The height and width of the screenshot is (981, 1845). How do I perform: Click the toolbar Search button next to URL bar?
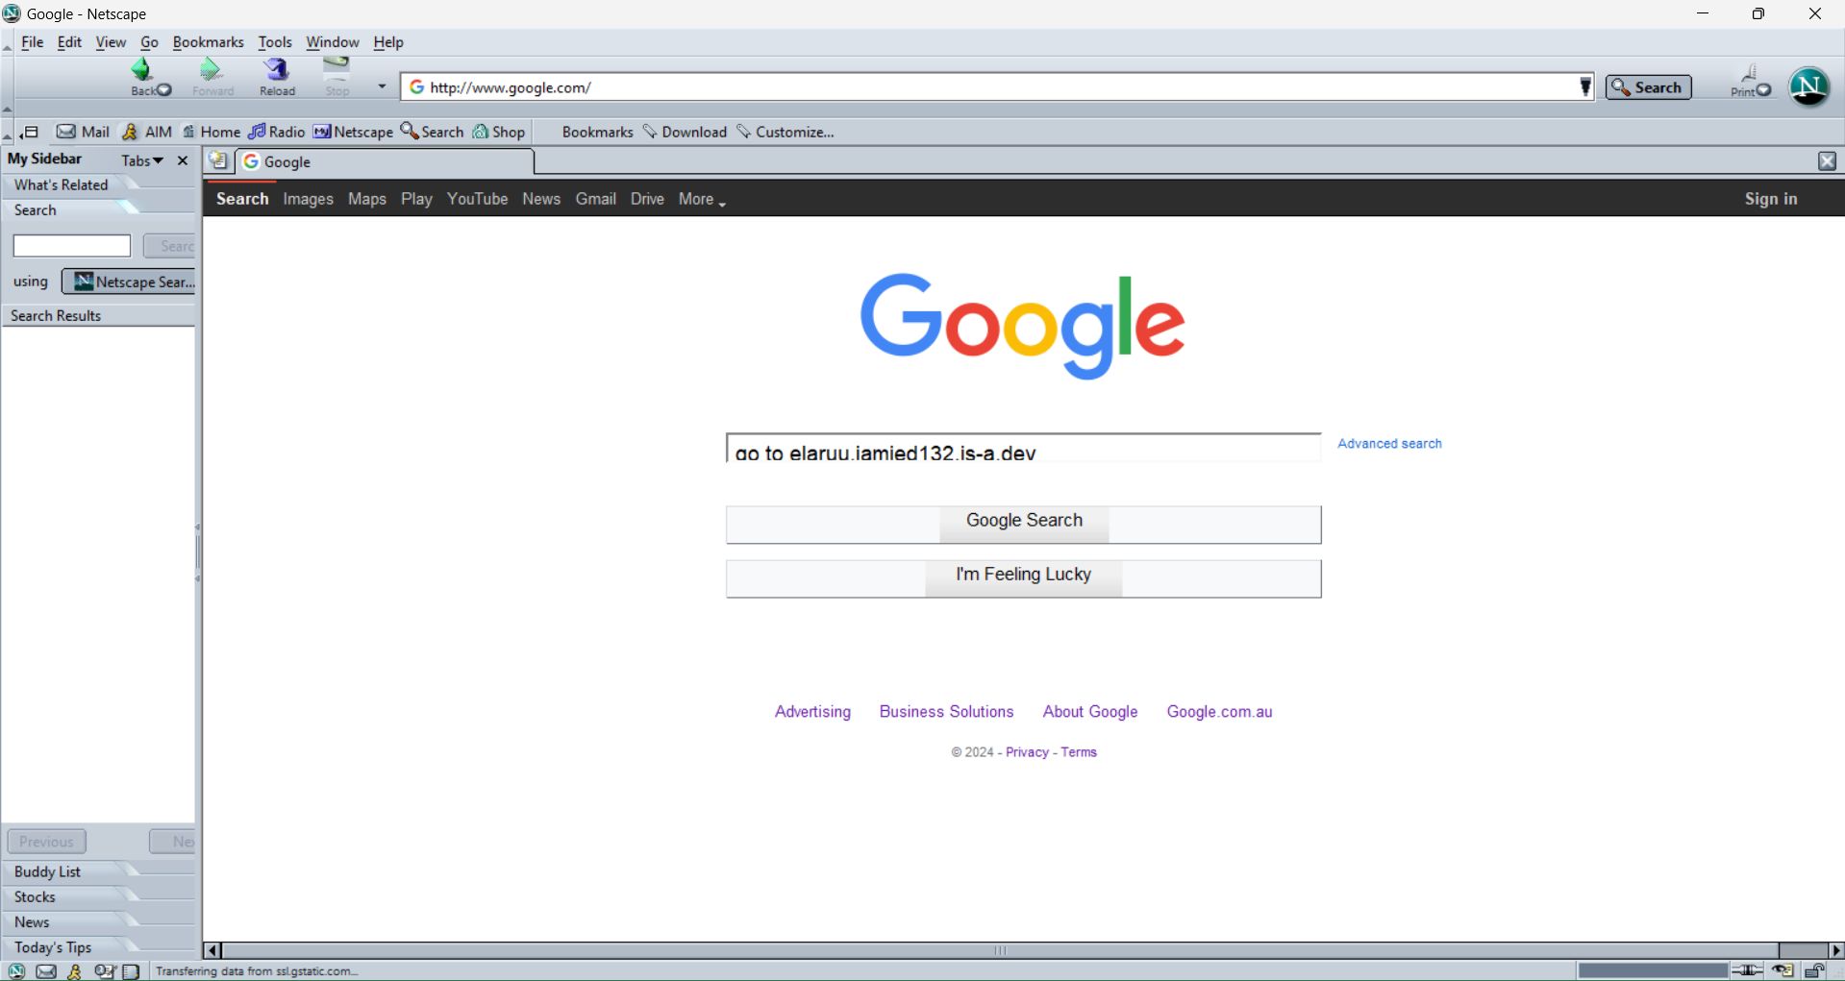[x=1648, y=87]
